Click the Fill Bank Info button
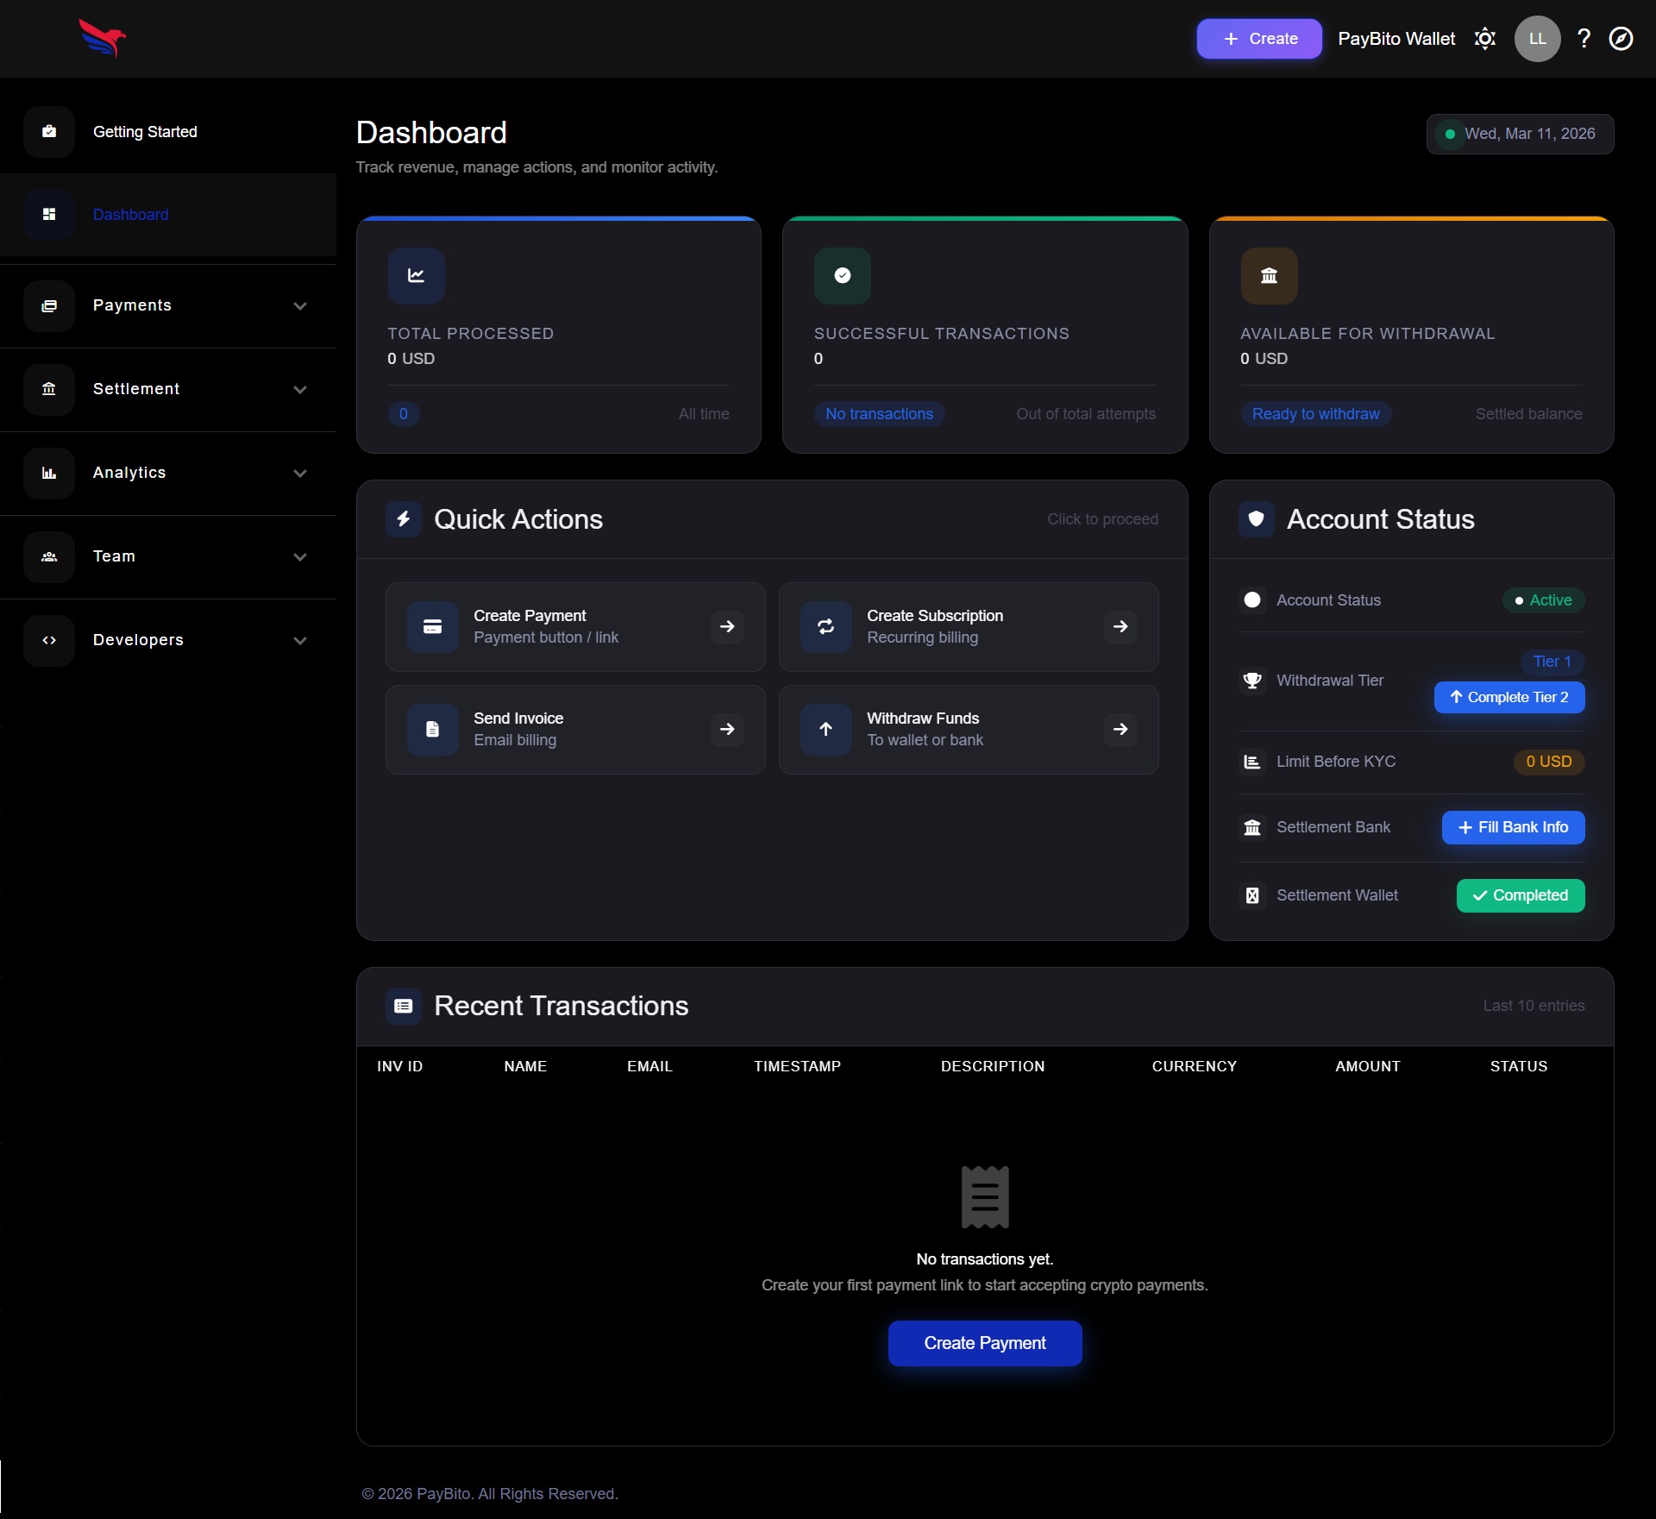This screenshot has width=1656, height=1519. pos(1514,828)
